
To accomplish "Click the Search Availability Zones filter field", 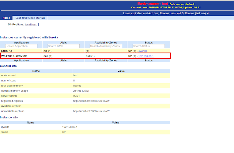I will 106,46.
